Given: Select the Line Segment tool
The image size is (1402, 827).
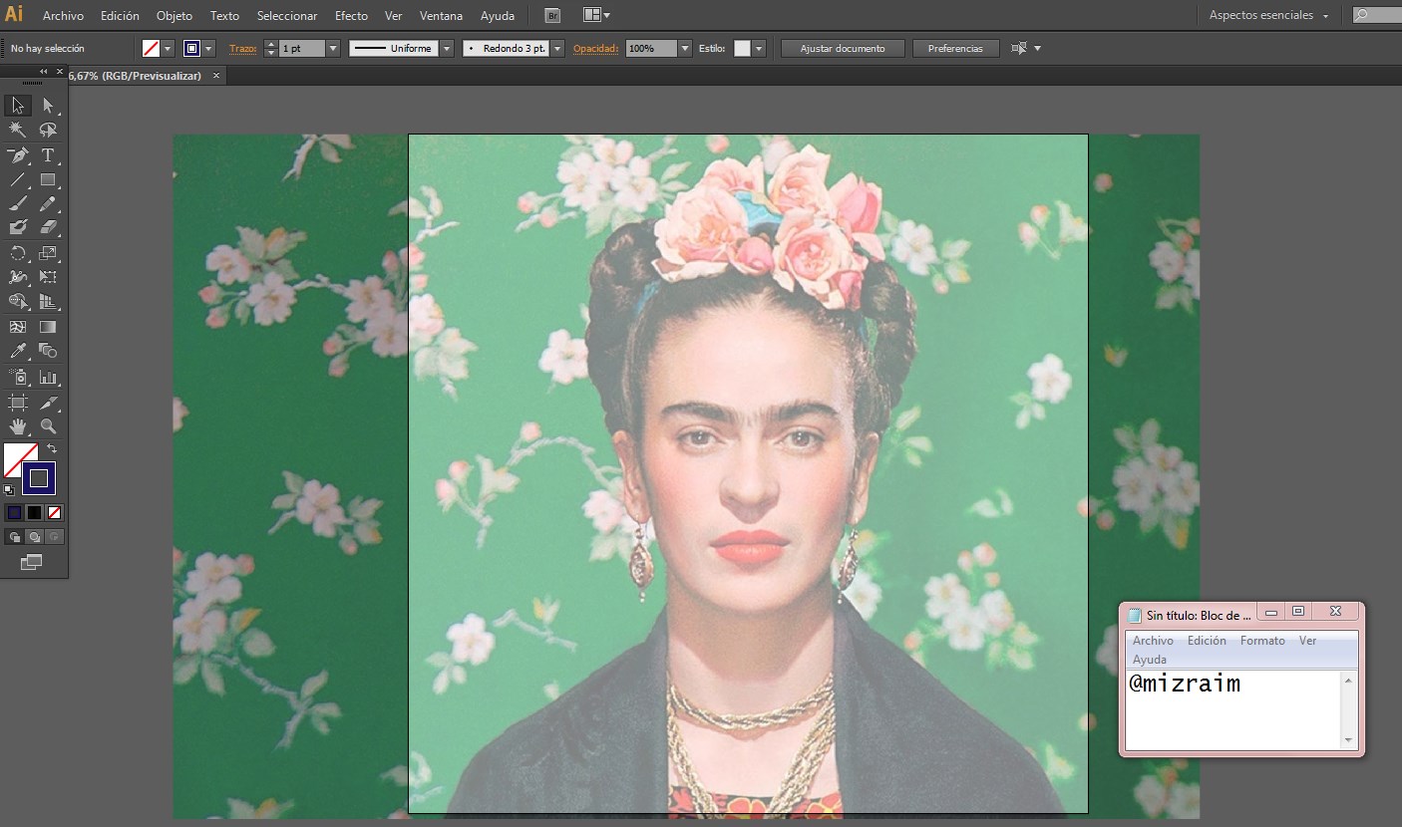Looking at the screenshot, I should pos(17,180).
